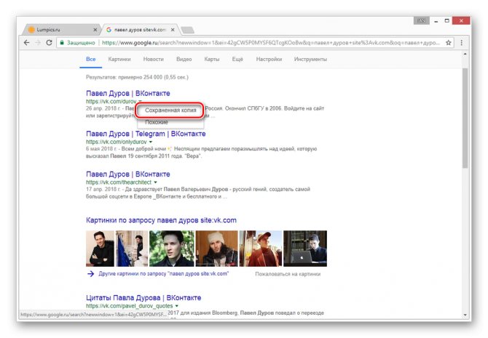Click the scrollbar down arrow

[x=465, y=315]
